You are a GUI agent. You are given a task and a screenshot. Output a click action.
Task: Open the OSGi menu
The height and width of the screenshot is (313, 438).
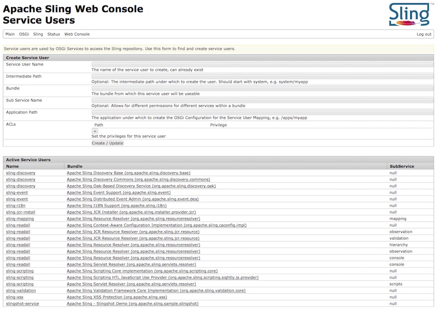[24, 34]
